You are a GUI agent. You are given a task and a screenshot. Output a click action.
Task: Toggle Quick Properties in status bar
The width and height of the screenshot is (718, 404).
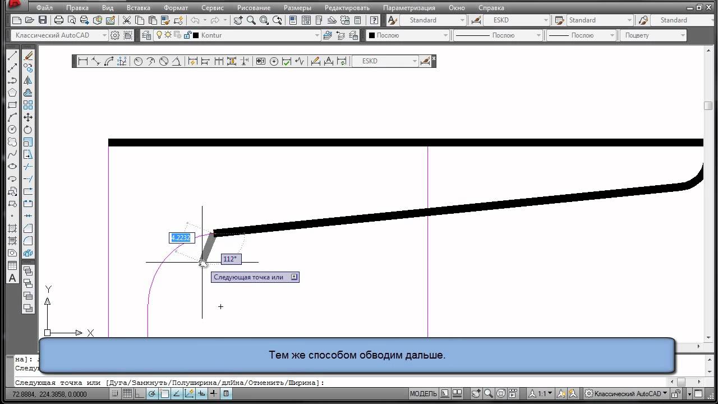coord(226,394)
